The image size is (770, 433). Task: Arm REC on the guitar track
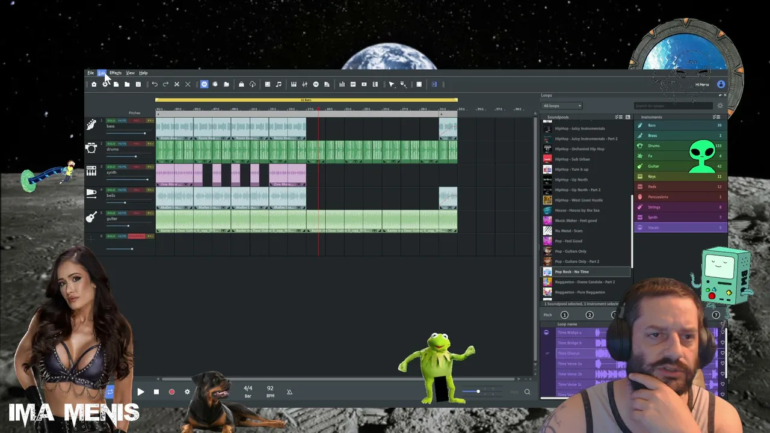[136, 213]
